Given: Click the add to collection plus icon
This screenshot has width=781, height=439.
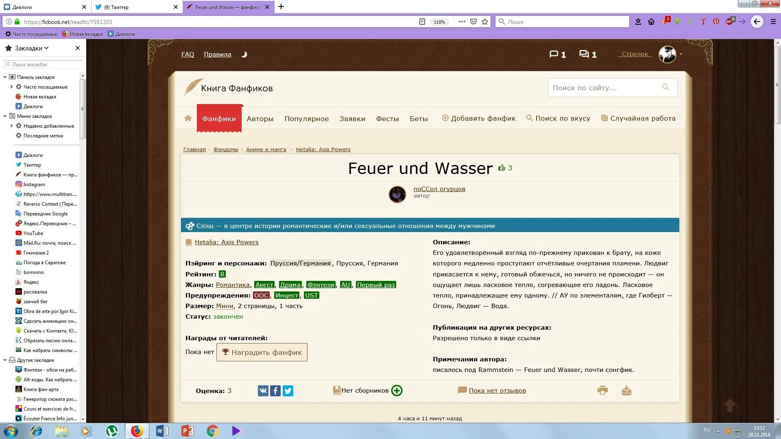Looking at the screenshot, I should pos(397,390).
